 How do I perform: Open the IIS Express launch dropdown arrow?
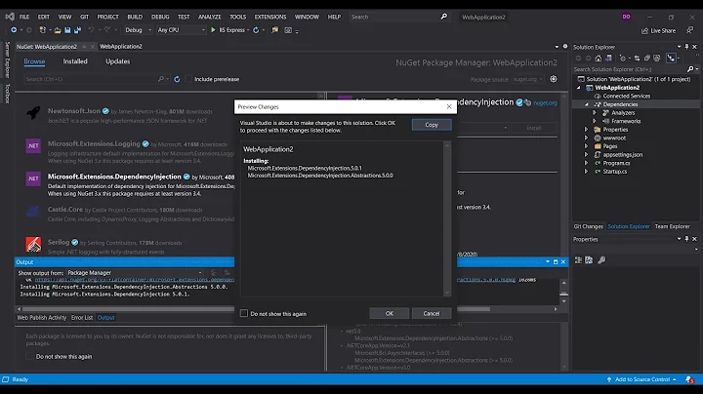point(248,30)
